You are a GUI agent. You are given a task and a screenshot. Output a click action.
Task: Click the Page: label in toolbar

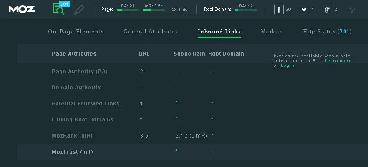click(x=107, y=10)
